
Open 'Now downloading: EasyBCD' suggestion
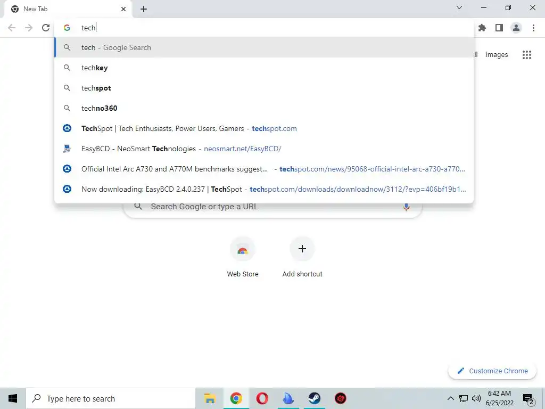point(264,189)
